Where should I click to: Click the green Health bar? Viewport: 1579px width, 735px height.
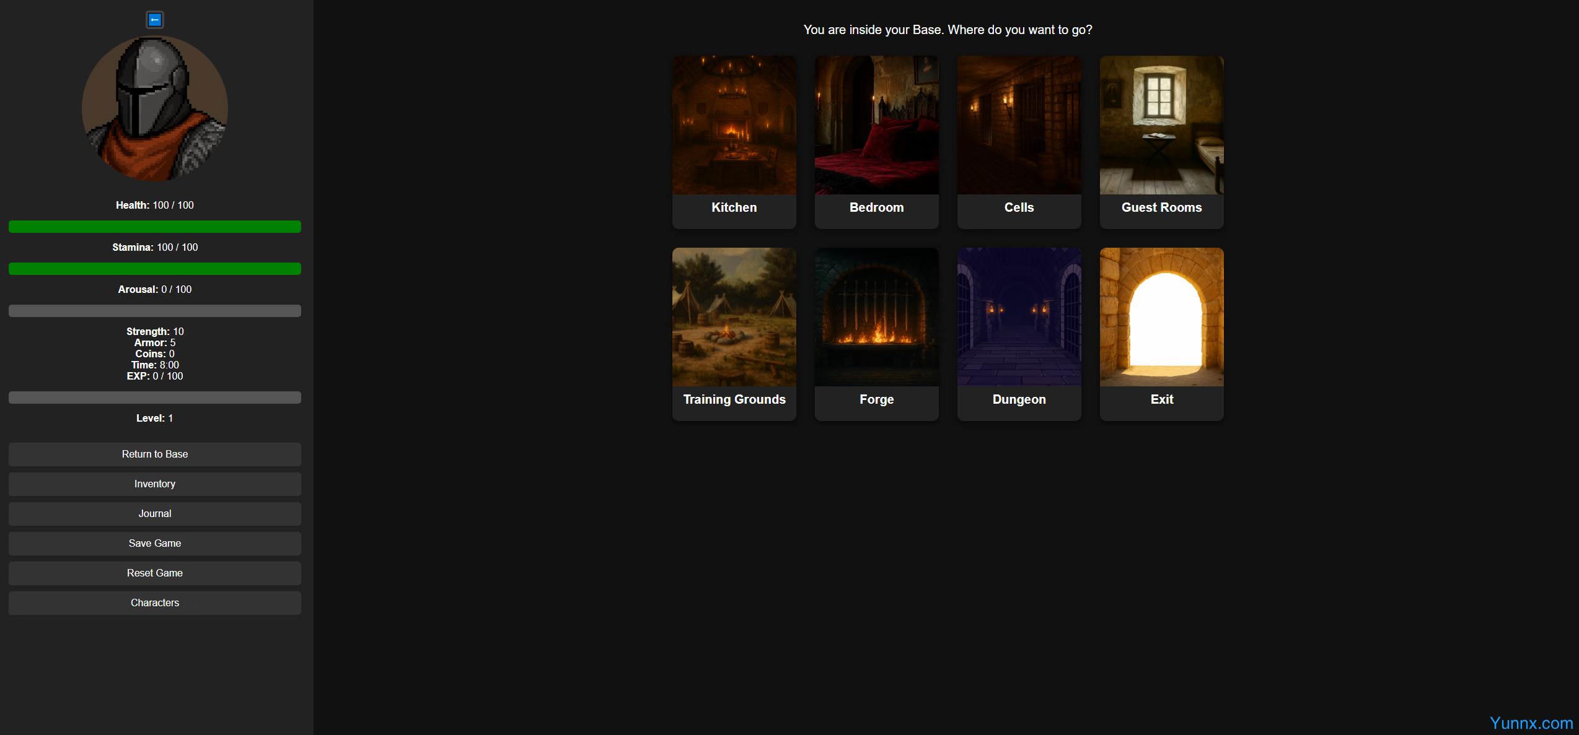click(x=155, y=227)
